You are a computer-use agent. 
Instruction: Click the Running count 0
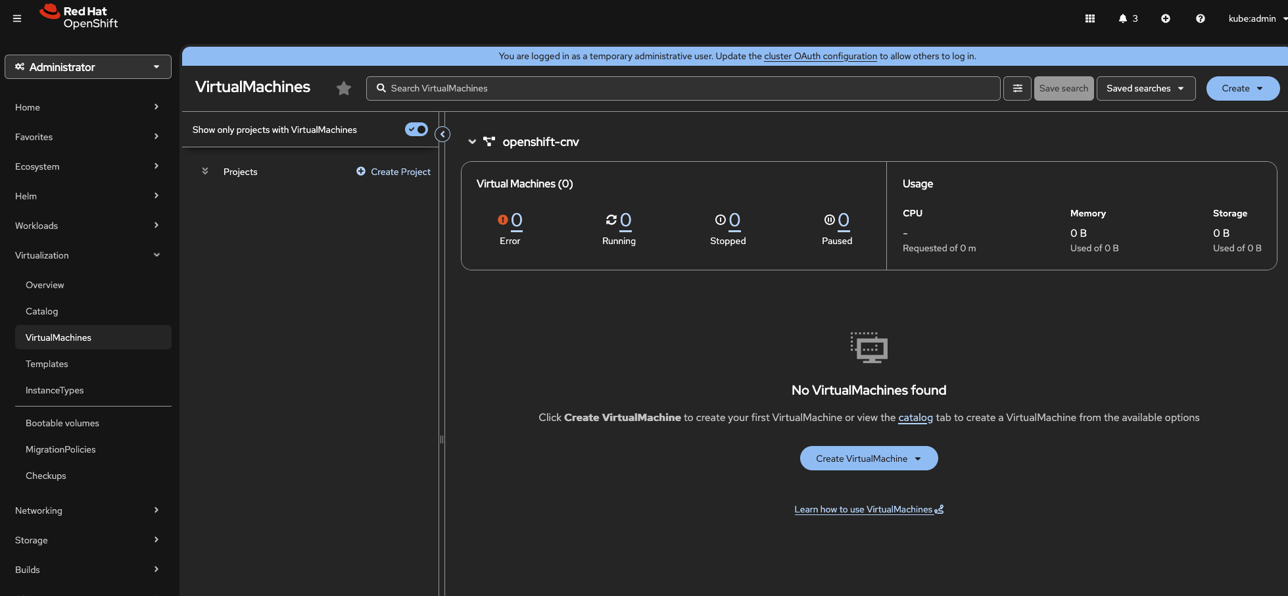pyautogui.click(x=626, y=220)
